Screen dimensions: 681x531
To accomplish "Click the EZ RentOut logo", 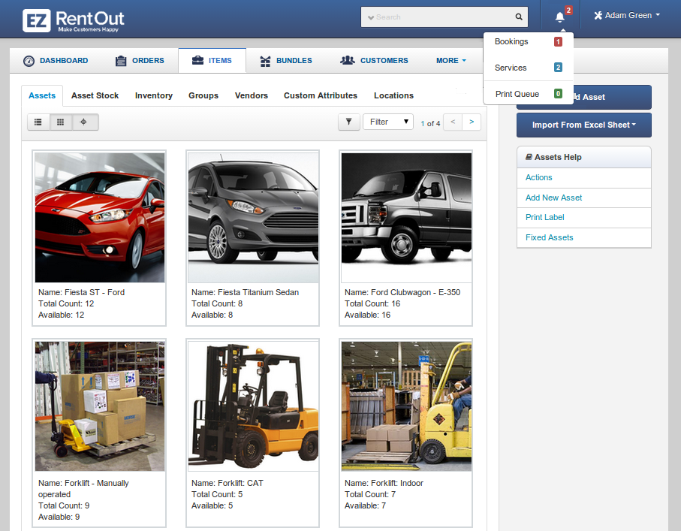I will click(x=74, y=20).
